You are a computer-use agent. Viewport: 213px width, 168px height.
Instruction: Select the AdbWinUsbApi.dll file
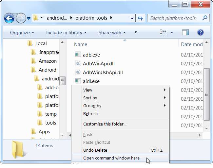(103, 73)
